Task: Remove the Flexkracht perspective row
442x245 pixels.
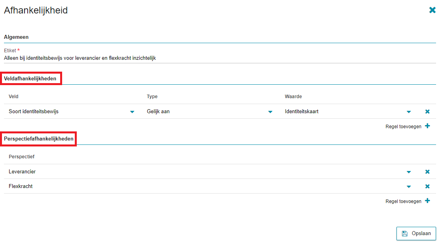Action: pos(427,186)
